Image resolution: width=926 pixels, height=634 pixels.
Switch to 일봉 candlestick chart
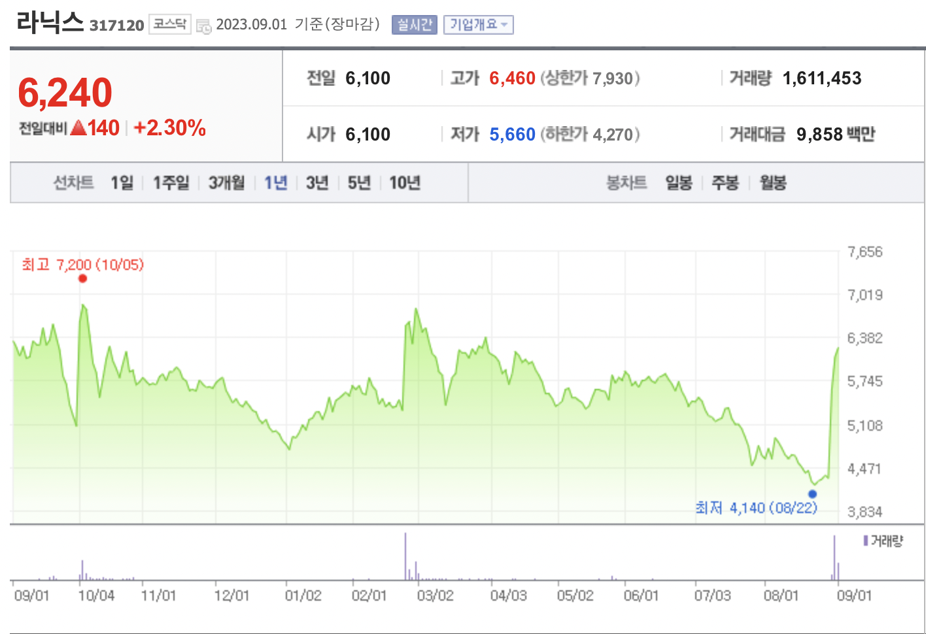click(679, 182)
